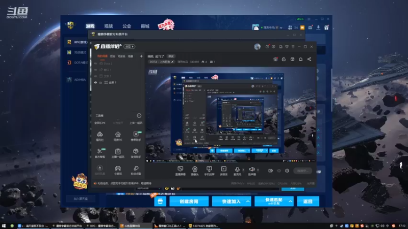Toggle visibility of the 文本 1 source
The width and height of the screenshot is (408, 229).
pos(95,76)
